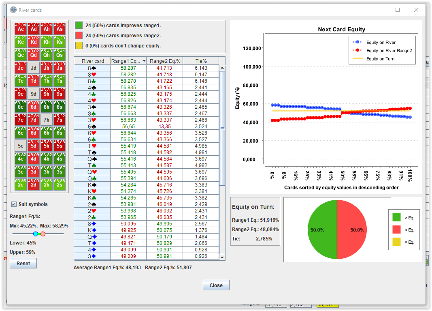Viewport: 432px width, 311px height.
Task: Select the 7d card tile
Action: [34, 120]
